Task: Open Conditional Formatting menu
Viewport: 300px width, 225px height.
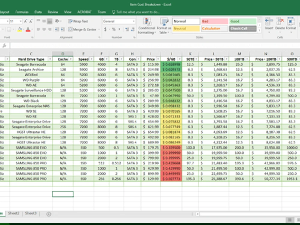Action: tap(147, 26)
